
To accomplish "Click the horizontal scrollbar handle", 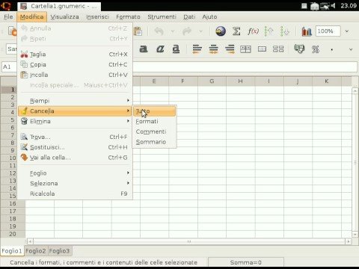I will [189, 241].
